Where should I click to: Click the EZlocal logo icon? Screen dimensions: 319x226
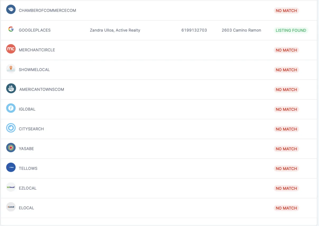tap(11, 187)
